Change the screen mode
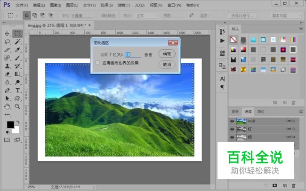The height and width of the screenshot is (191, 306). 17,140
